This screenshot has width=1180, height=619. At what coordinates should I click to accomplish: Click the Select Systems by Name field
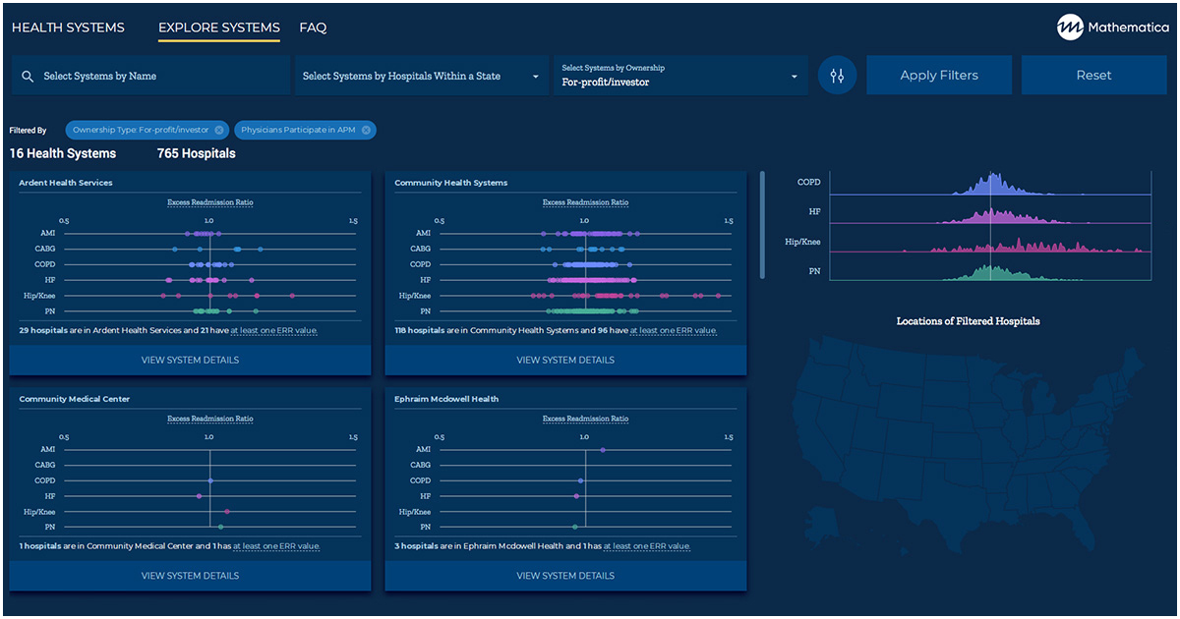point(157,76)
